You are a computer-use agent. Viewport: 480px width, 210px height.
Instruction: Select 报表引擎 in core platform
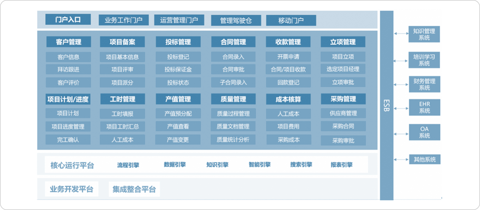[342, 164]
